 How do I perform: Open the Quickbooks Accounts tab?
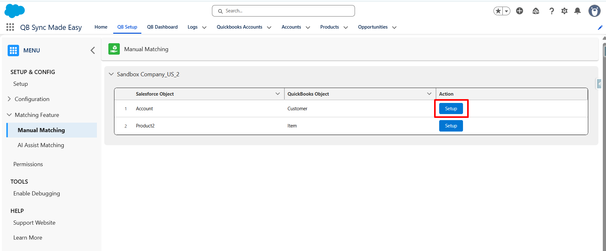coord(240,27)
